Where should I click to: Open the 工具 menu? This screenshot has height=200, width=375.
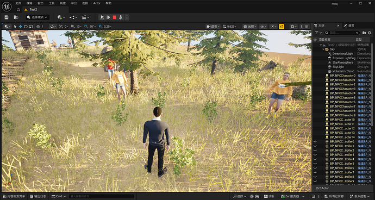coord(52,3)
